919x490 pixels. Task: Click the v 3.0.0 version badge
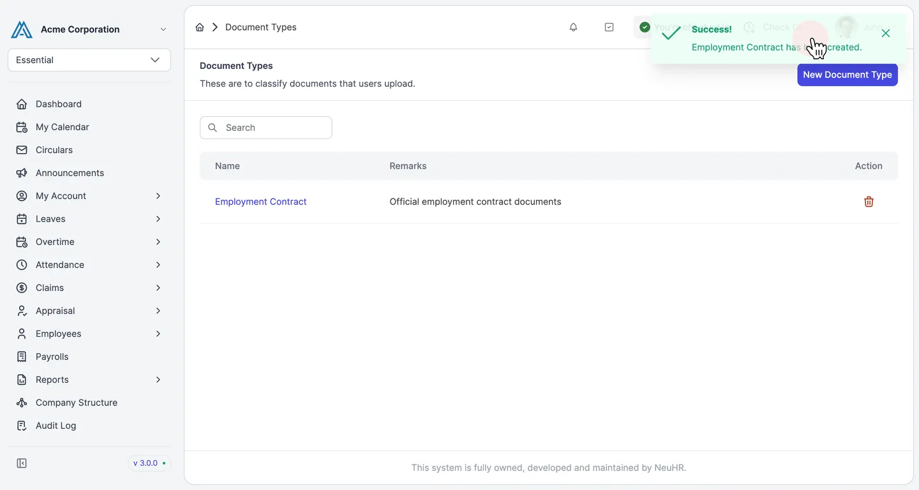pos(149,463)
